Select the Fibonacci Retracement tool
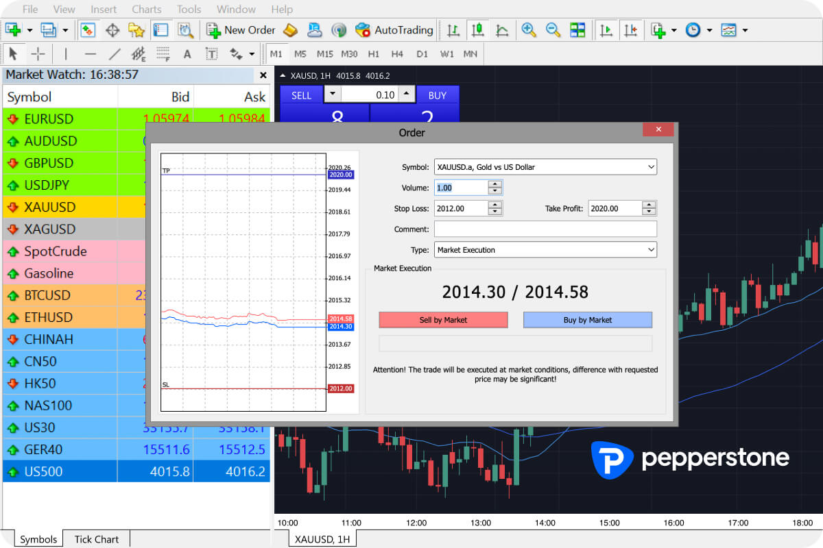Image resolution: width=823 pixels, height=548 pixels. 163,54
